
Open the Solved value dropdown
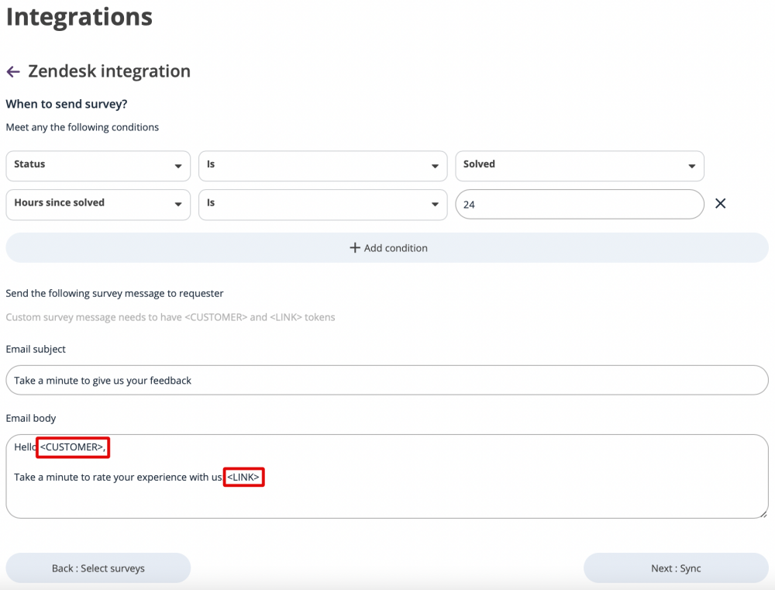click(x=579, y=166)
